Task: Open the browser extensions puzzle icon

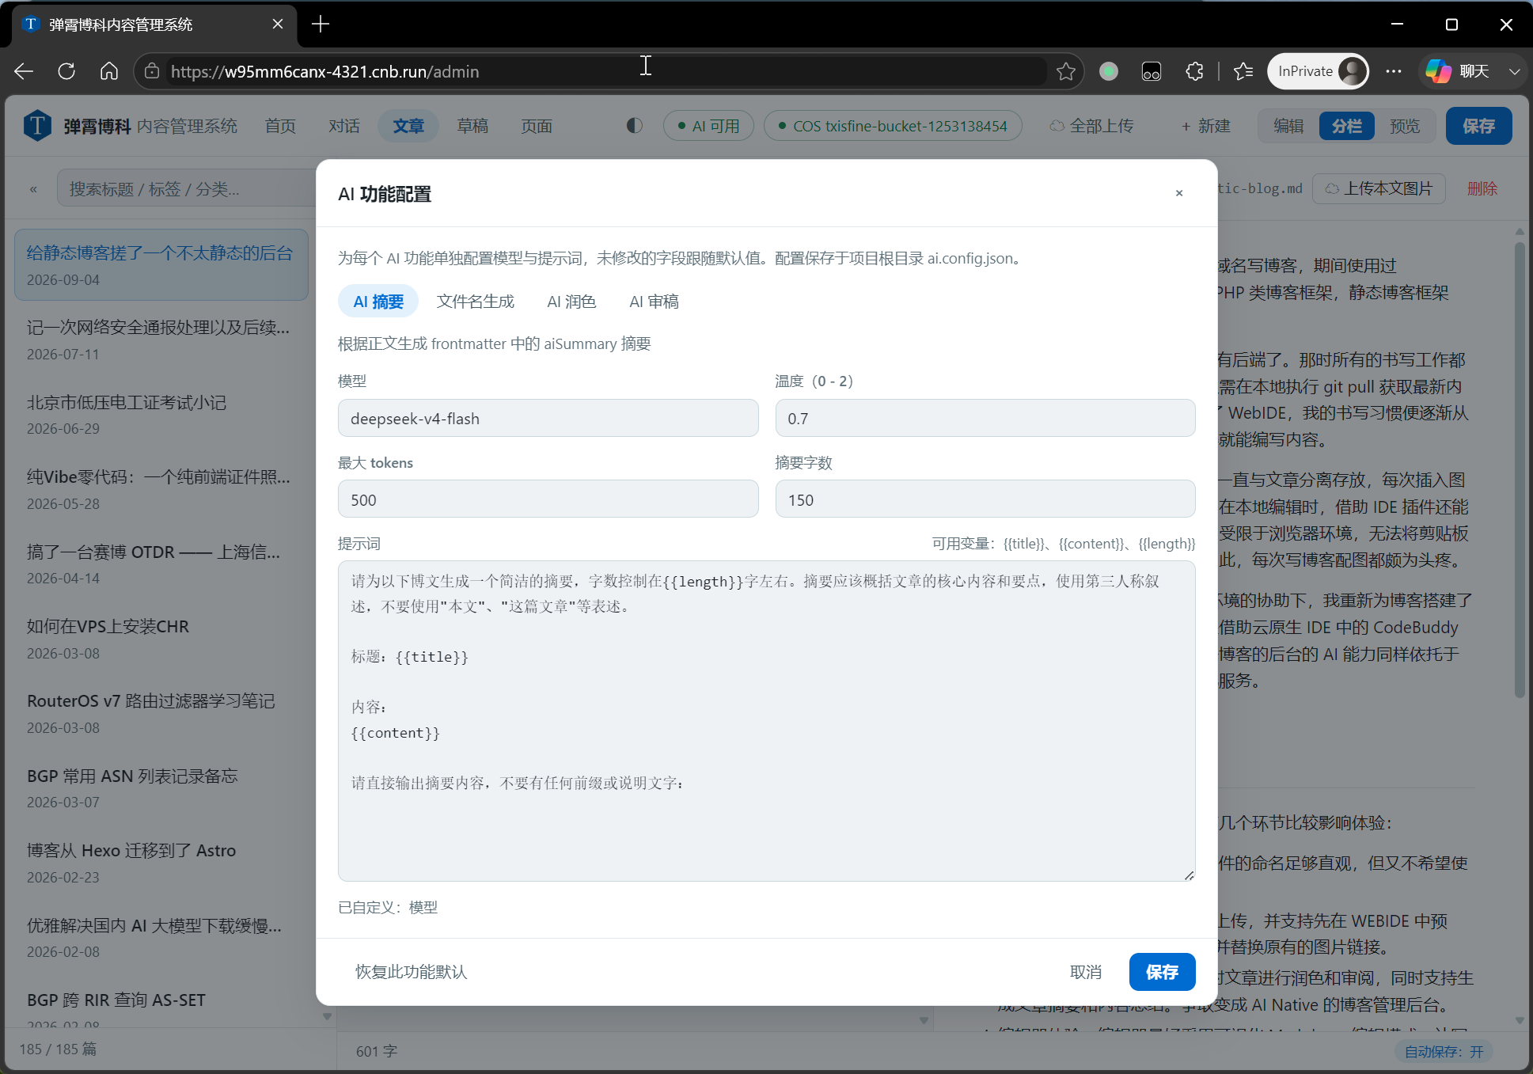Action: [x=1194, y=71]
